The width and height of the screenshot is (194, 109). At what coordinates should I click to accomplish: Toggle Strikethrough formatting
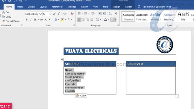(x=42, y=20)
